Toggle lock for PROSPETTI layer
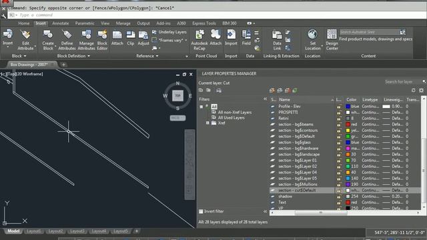Screen dimensions: 427x240 tap(339, 113)
